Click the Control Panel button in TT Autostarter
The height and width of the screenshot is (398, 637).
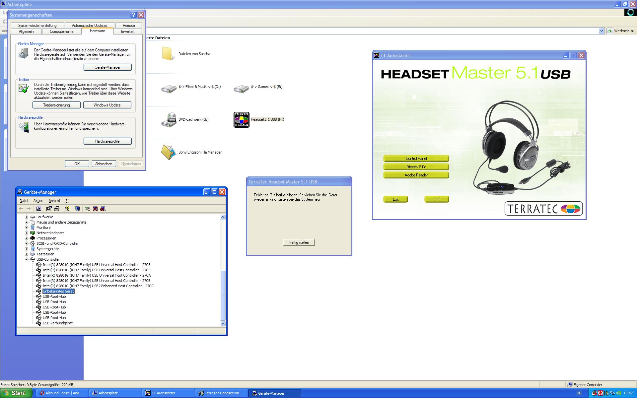416,159
